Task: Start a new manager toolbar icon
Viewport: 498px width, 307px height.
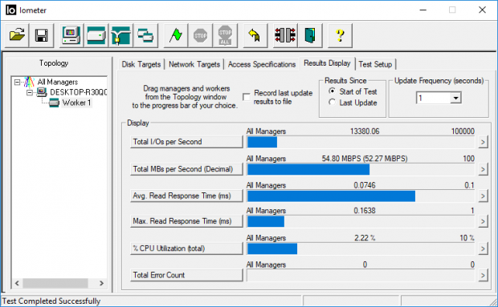Action: tap(71, 35)
